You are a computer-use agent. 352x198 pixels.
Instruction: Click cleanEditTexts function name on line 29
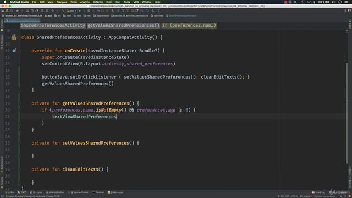80,169
